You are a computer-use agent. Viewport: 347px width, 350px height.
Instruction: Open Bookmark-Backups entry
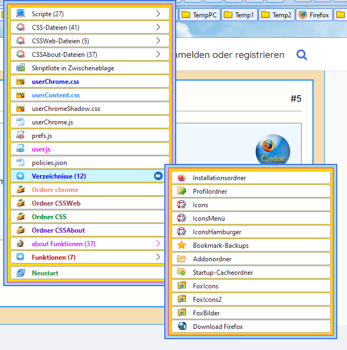pyautogui.click(x=251, y=245)
